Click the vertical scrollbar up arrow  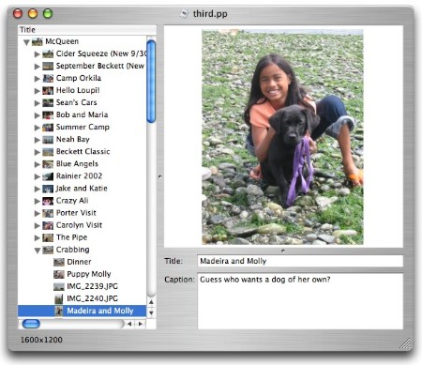151,302
